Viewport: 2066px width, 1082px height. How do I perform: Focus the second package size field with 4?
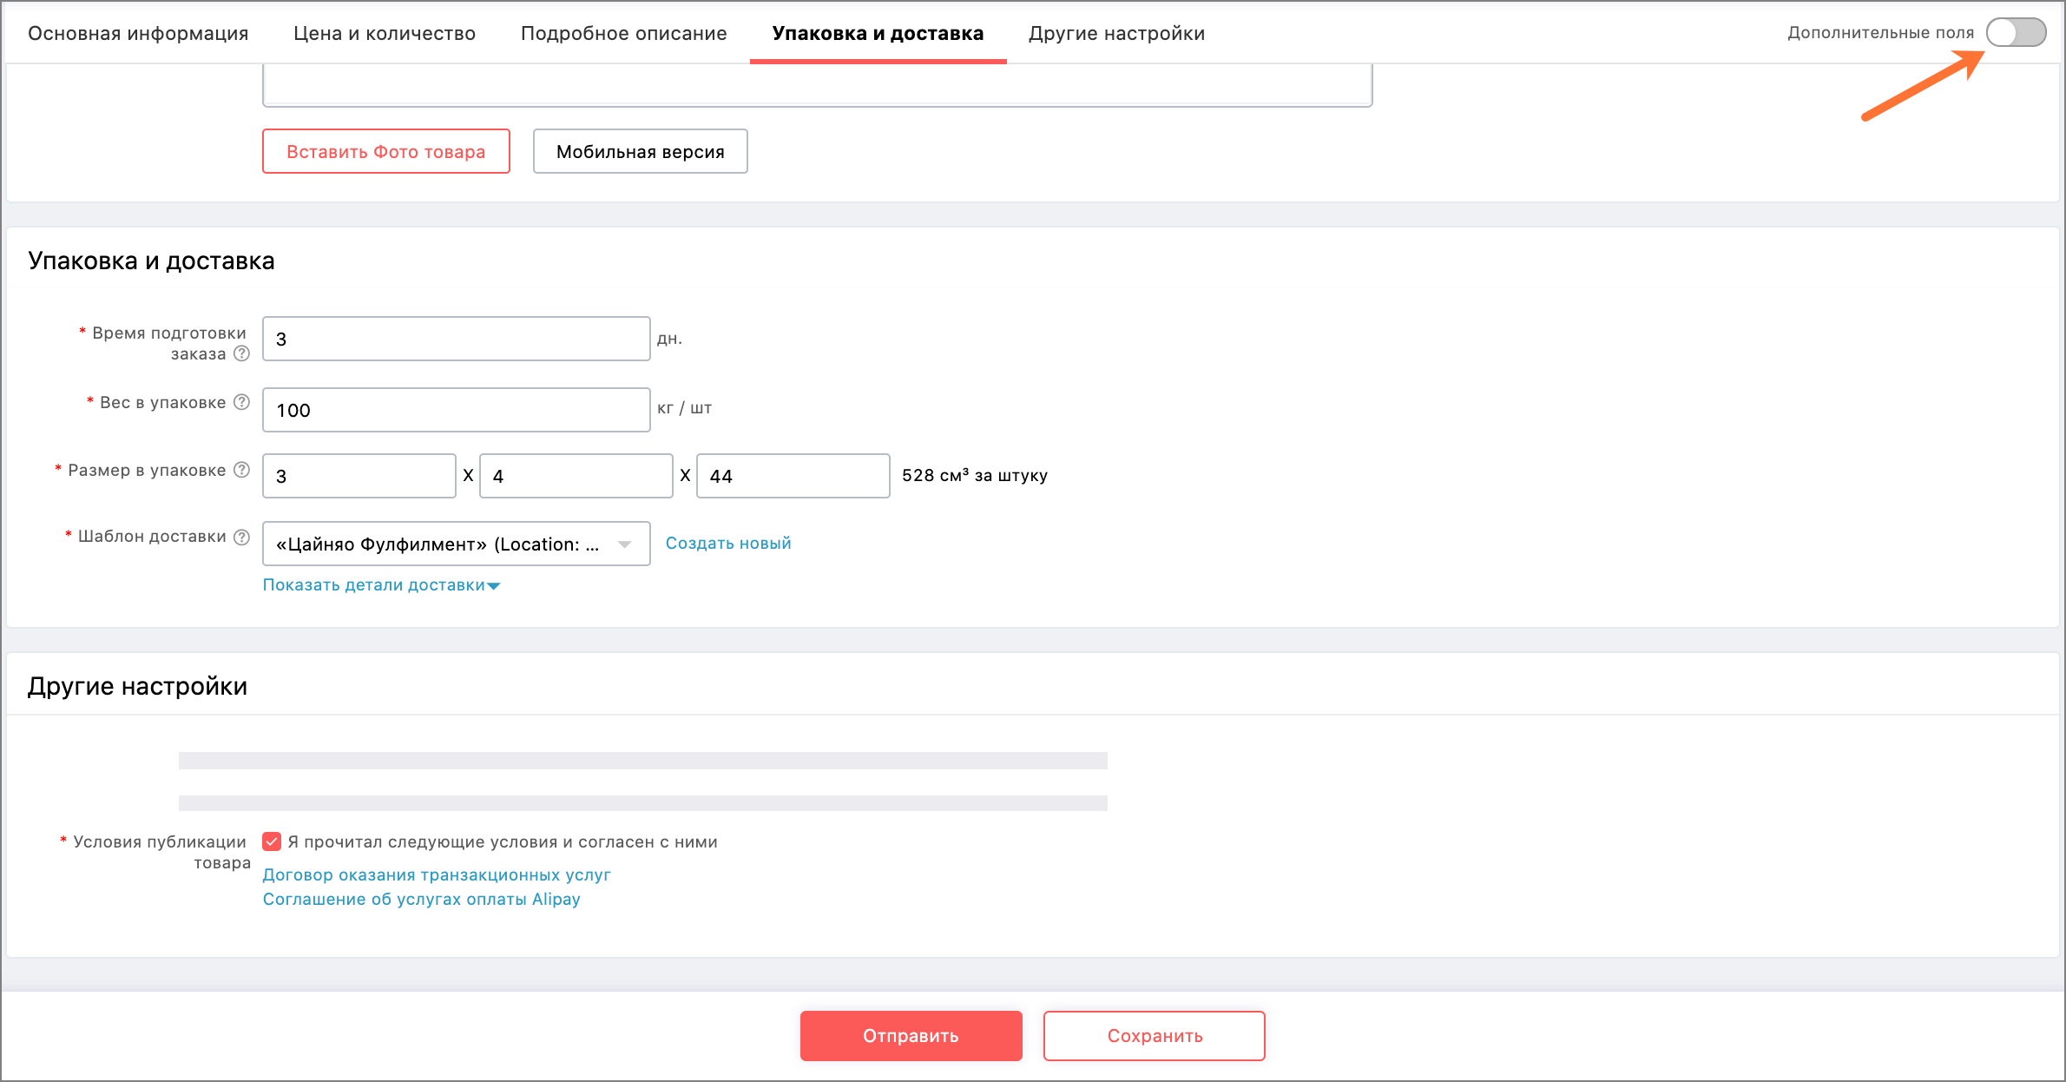coord(576,476)
